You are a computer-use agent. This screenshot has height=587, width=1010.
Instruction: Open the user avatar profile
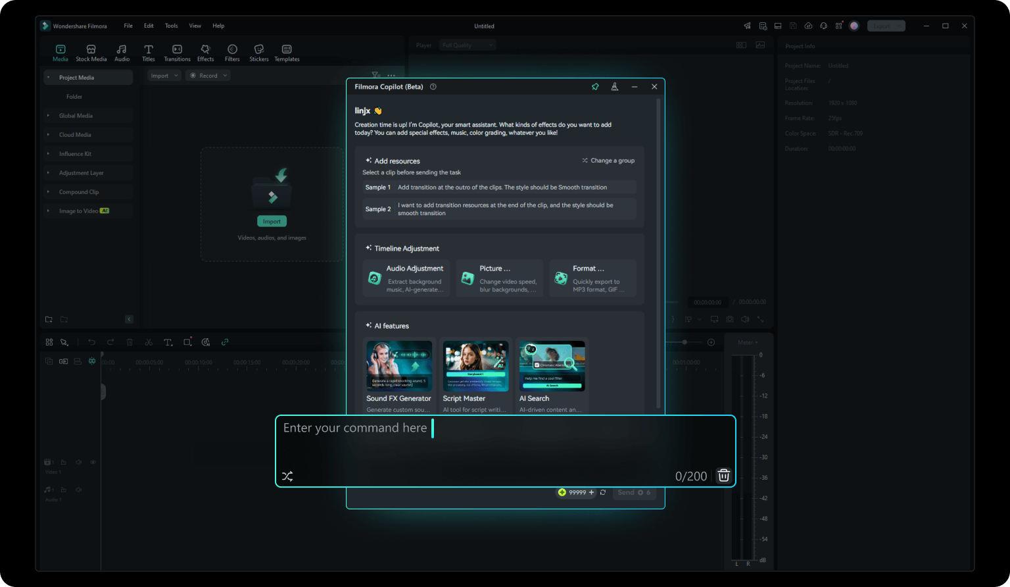[x=854, y=26]
